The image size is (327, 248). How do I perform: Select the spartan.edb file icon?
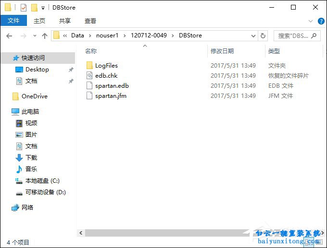point(89,85)
